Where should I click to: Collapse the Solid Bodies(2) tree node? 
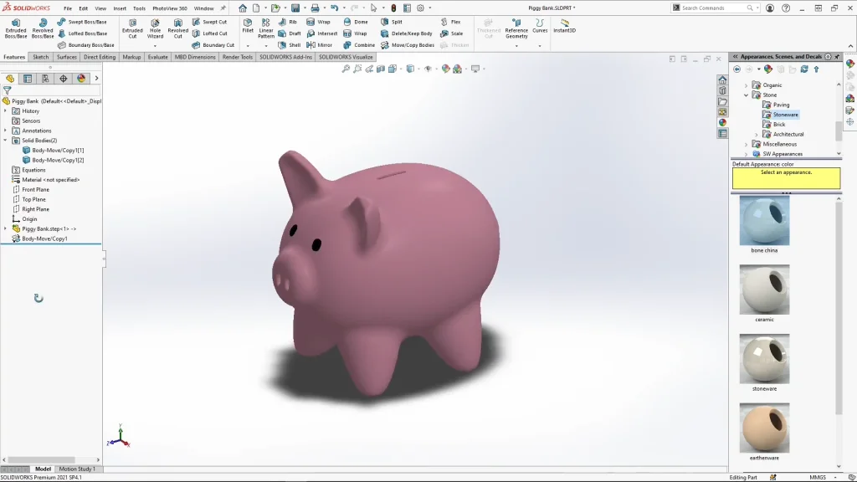pos(5,141)
